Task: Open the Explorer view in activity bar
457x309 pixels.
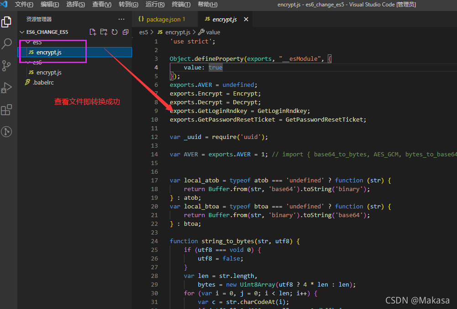Action: [6, 22]
